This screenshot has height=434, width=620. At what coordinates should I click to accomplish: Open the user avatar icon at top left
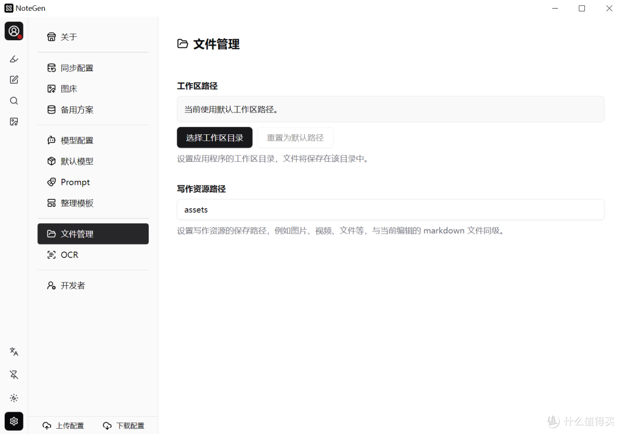14,31
